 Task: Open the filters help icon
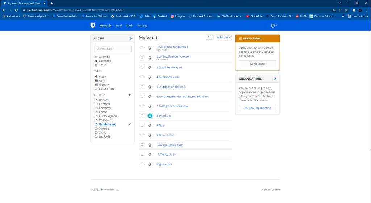130,38
